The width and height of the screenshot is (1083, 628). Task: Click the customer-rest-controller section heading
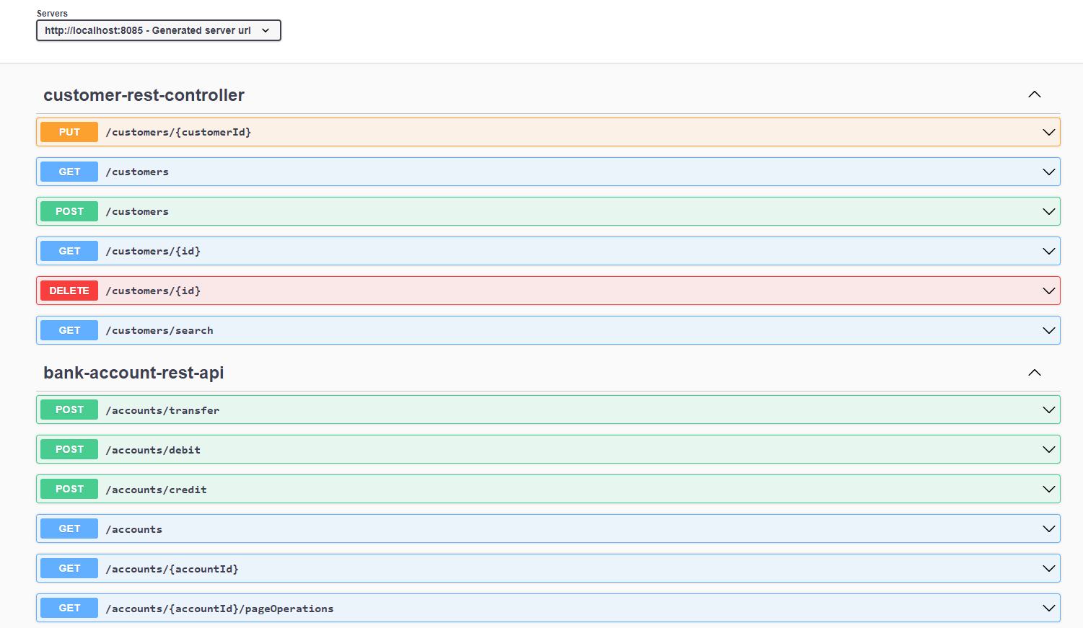tap(144, 94)
